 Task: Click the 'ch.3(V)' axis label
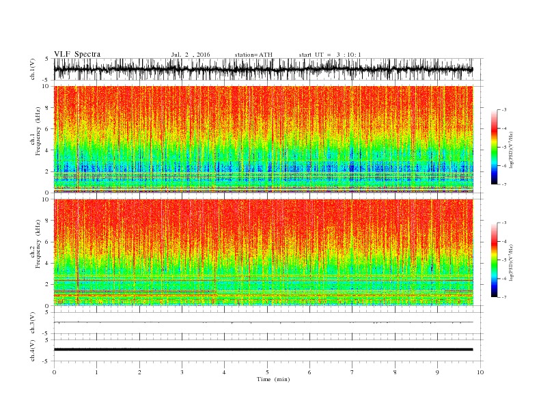[x=33, y=323]
